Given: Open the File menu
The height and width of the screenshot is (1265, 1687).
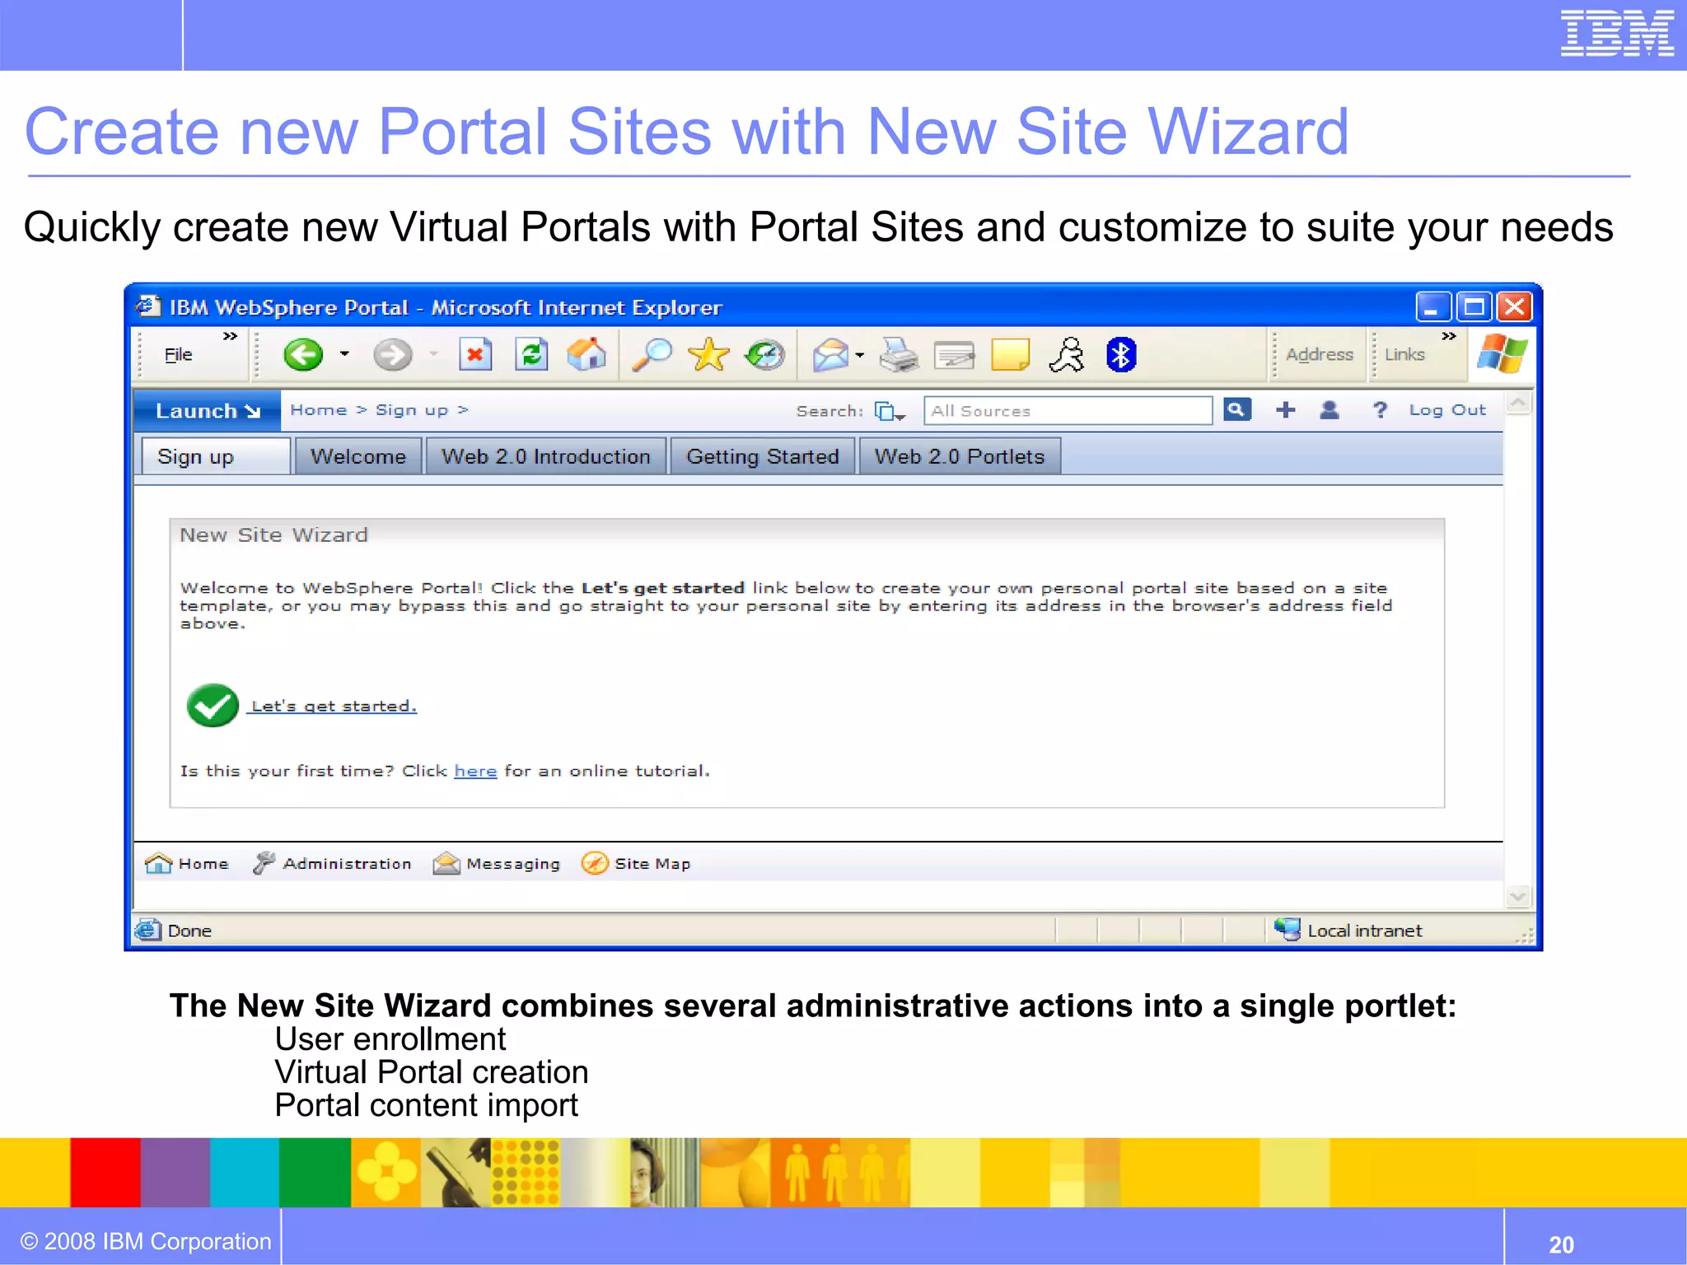Looking at the screenshot, I should [178, 355].
